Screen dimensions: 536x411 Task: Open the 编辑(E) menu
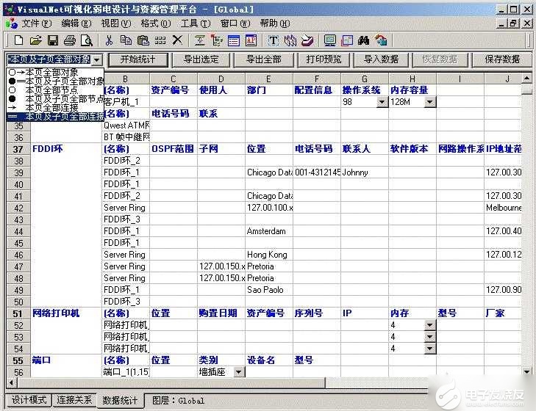click(76, 23)
